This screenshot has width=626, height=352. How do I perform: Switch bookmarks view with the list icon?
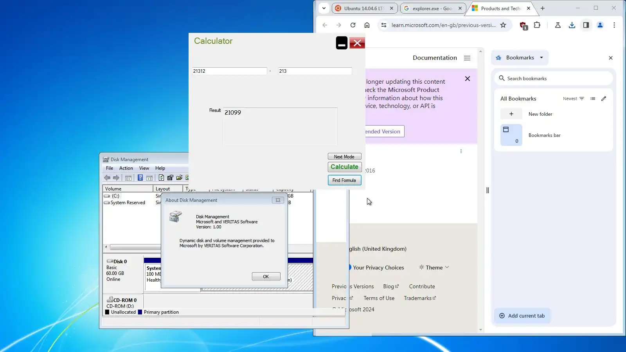coord(593,99)
